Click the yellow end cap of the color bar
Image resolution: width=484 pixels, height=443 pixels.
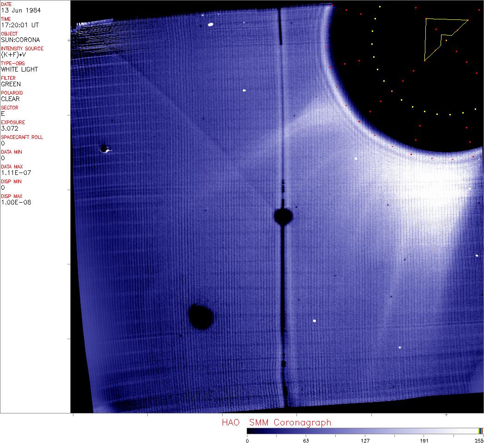click(x=480, y=431)
